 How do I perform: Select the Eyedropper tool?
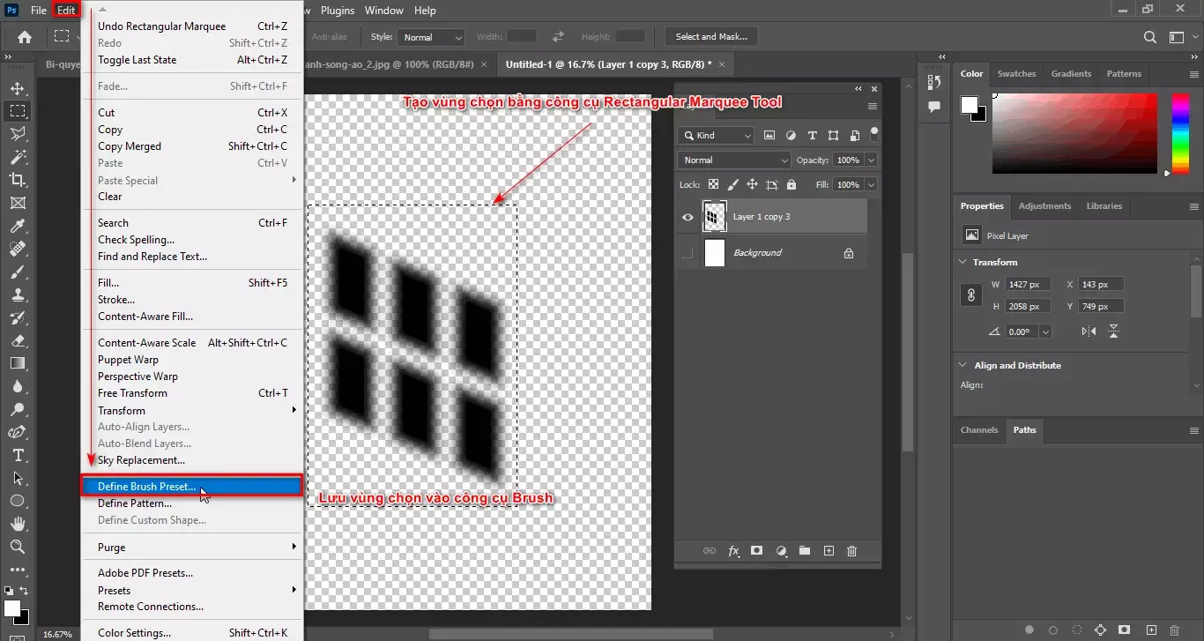pos(18,227)
